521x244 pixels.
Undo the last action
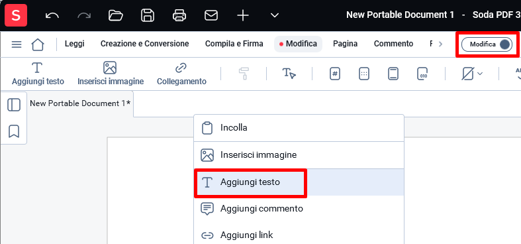(x=52, y=15)
